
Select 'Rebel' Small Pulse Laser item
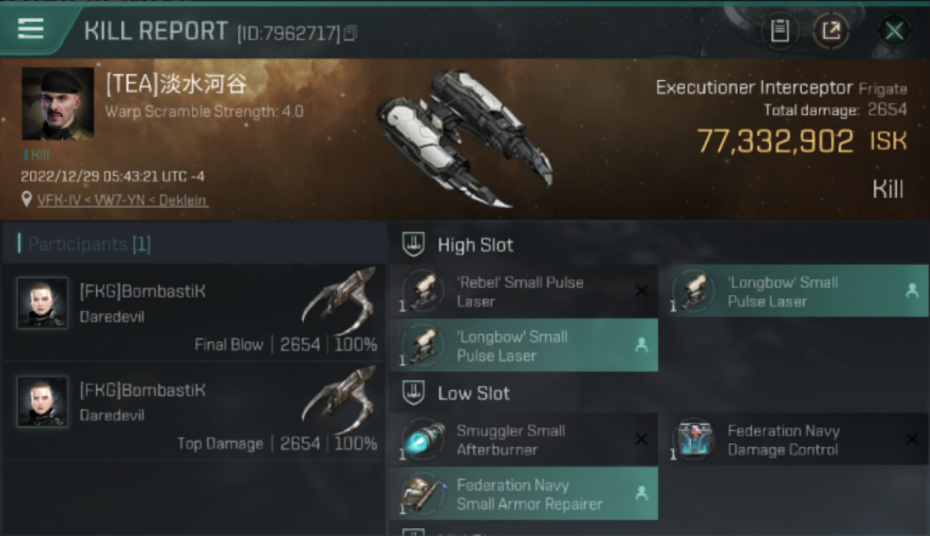[x=522, y=292]
